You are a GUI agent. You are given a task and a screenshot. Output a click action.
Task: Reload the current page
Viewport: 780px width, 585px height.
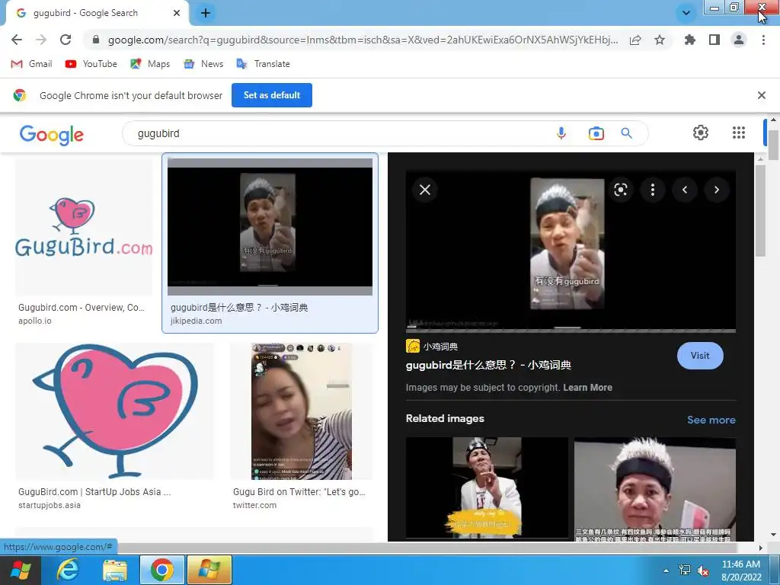[x=66, y=40]
